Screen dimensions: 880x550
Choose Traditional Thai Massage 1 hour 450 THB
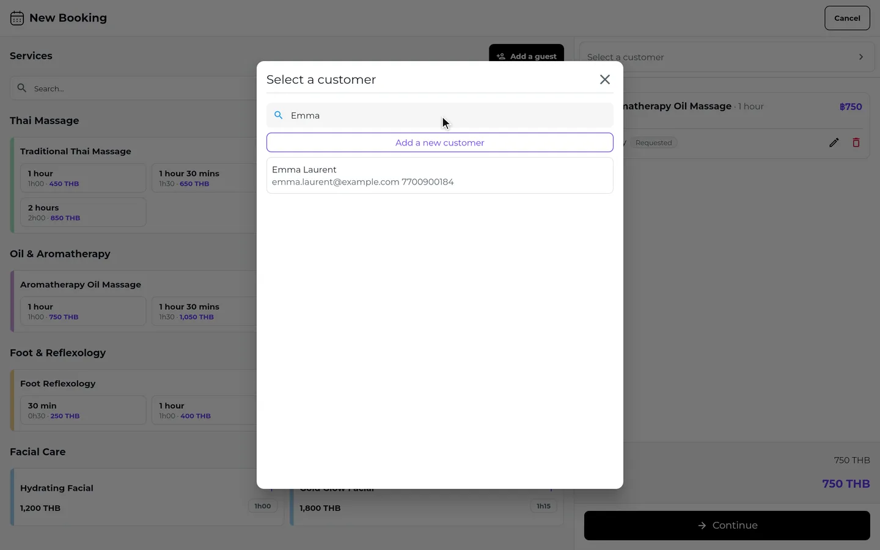(x=83, y=178)
